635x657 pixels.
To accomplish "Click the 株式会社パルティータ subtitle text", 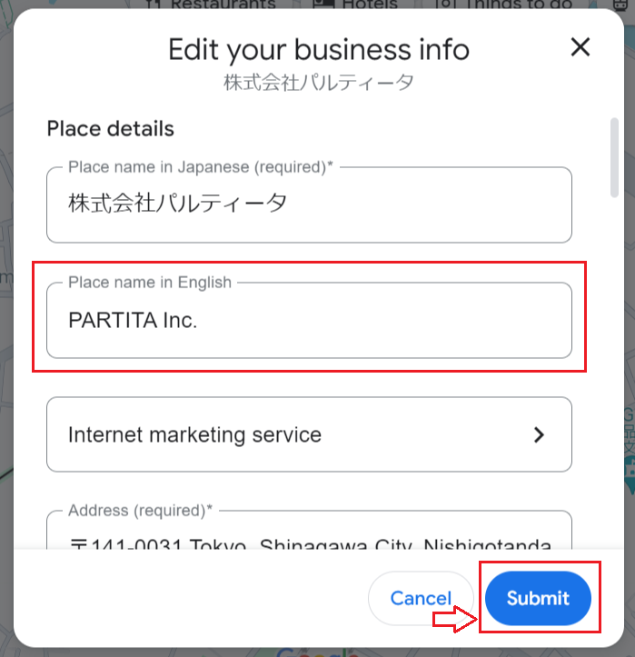I will click(318, 83).
